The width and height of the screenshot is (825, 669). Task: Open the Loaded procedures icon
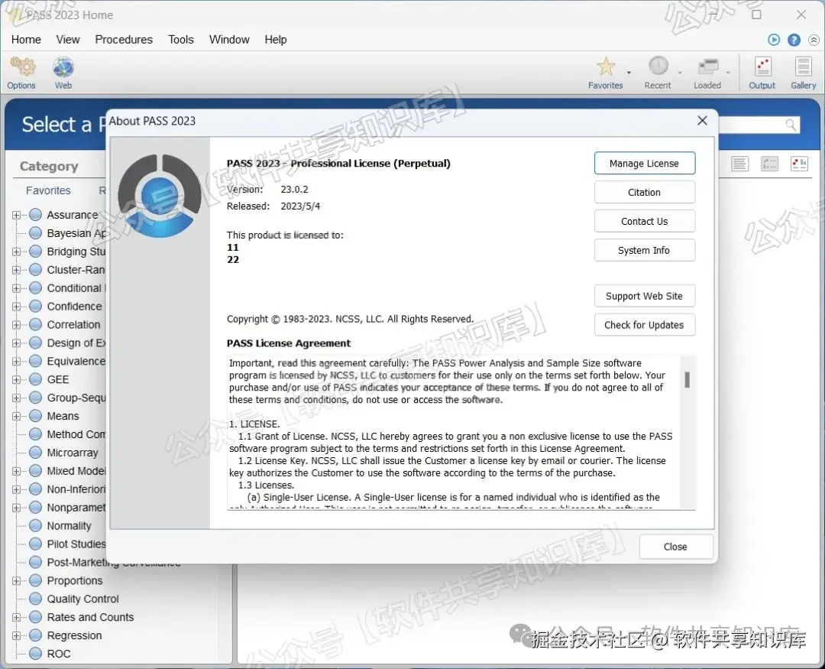pos(707,67)
